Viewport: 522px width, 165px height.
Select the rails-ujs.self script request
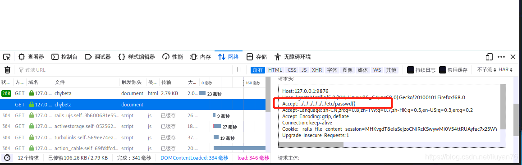(133, 115)
